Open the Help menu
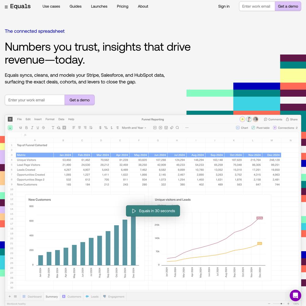 [71, 119]
